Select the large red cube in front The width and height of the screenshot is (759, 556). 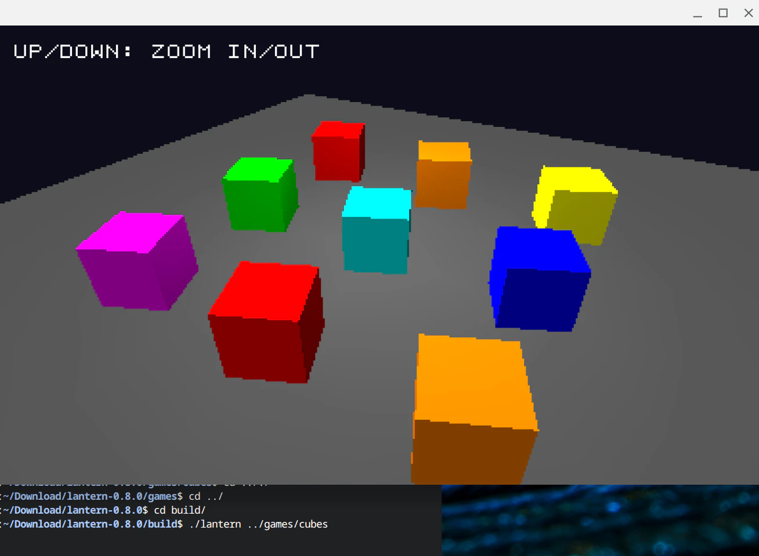266,322
